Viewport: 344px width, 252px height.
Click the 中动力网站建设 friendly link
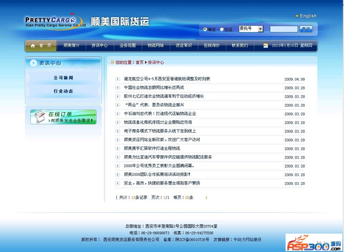(248, 240)
